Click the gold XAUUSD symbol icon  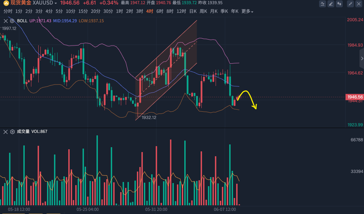(6, 3)
